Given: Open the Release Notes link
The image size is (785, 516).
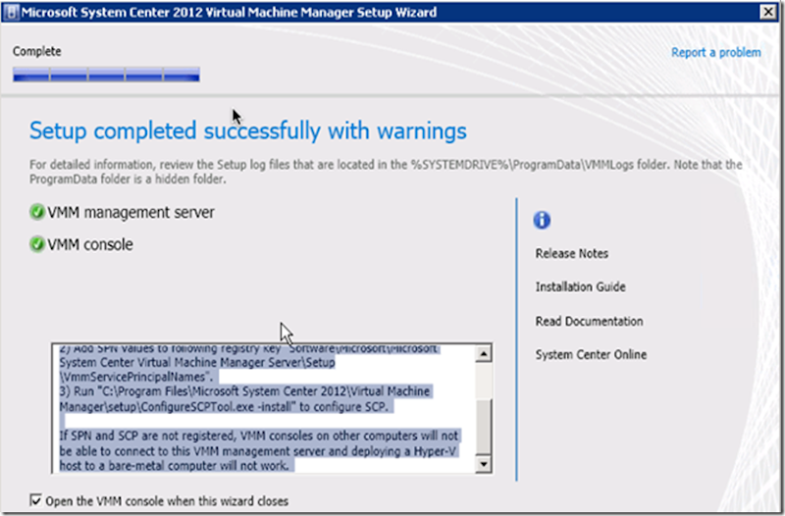Looking at the screenshot, I should (572, 253).
